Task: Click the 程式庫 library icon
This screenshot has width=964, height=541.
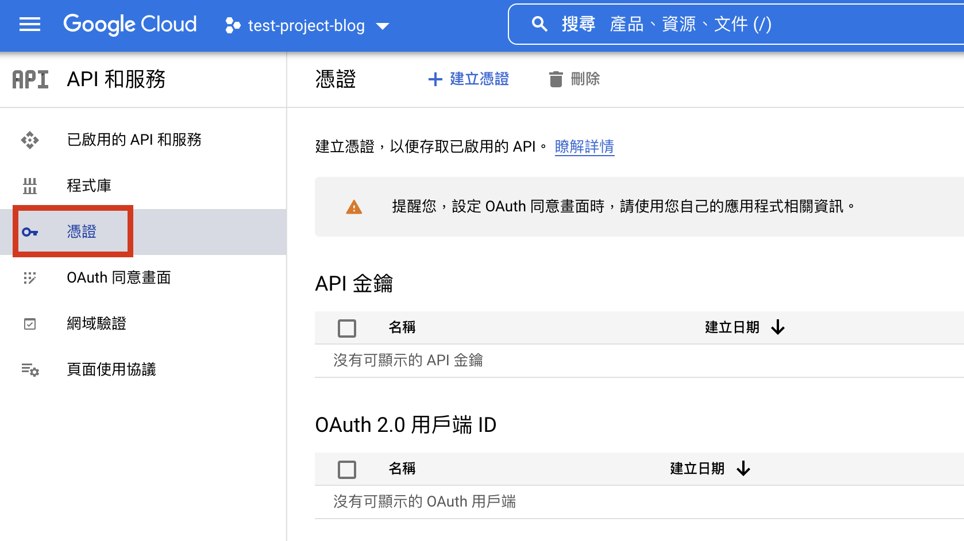Action: click(x=30, y=186)
